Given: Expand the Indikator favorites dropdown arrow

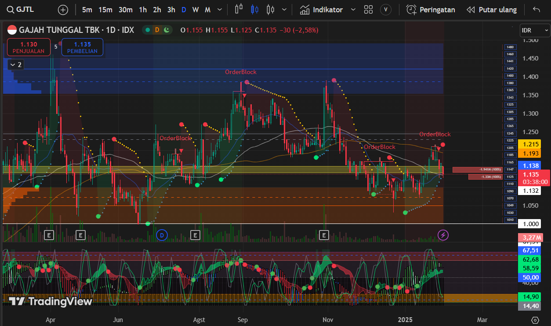Looking at the screenshot, I should (x=352, y=10).
